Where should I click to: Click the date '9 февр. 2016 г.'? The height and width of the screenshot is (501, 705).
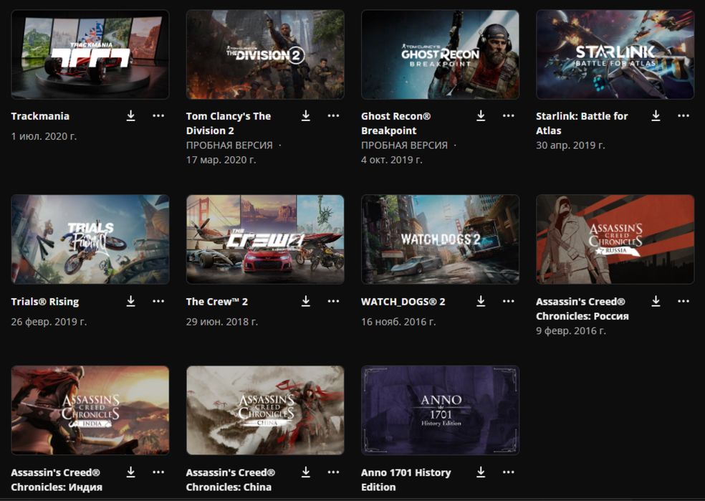pos(571,330)
